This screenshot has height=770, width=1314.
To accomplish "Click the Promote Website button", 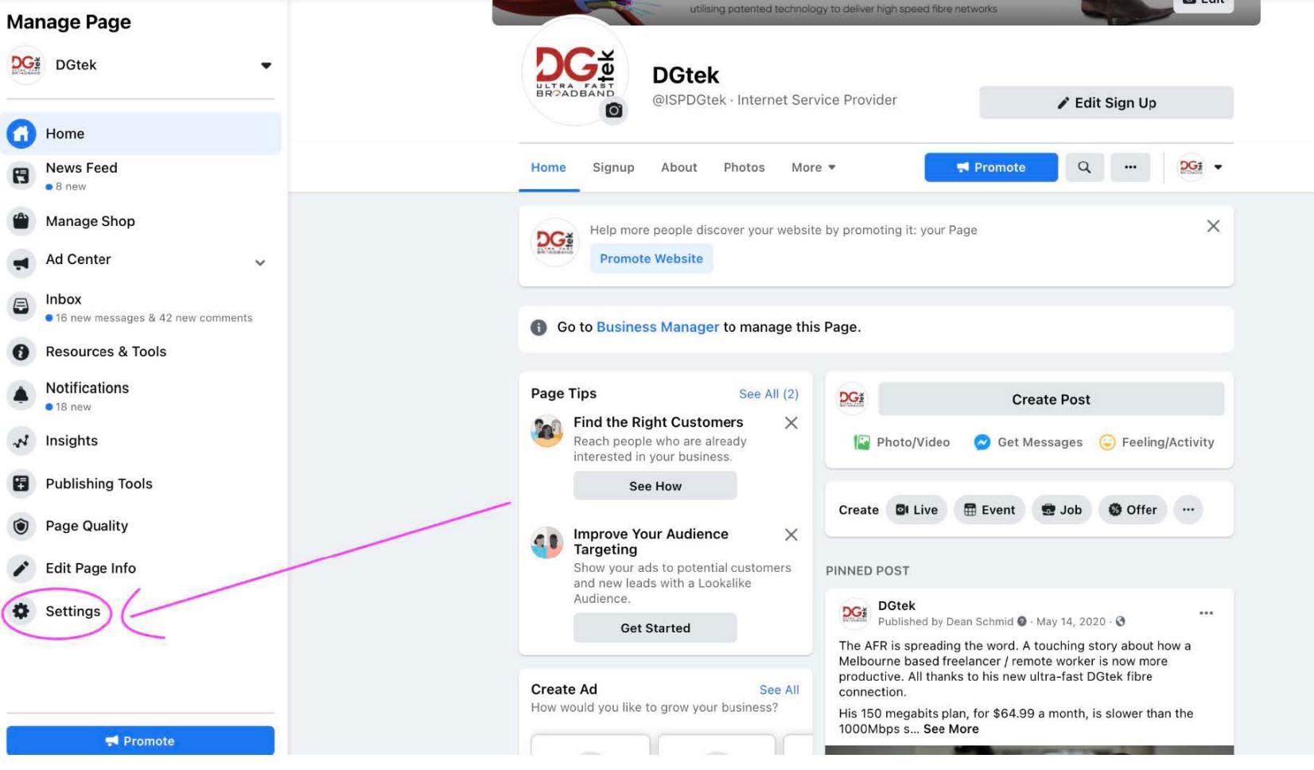I will click(651, 259).
